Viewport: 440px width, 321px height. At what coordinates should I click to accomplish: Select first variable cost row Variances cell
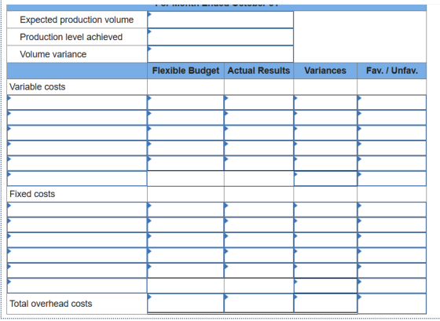(x=325, y=103)
